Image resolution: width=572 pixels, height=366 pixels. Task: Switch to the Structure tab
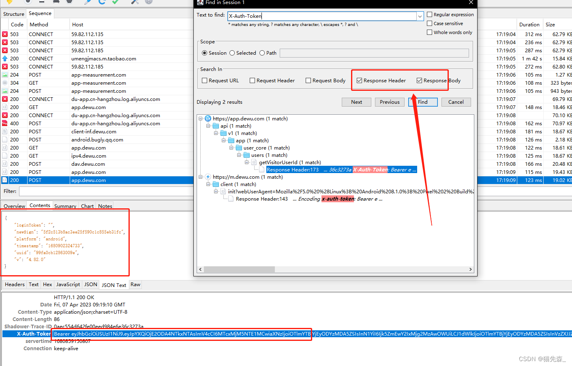point(13,13)
